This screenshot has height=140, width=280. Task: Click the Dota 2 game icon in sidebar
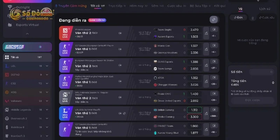click(x=7, y=75)
